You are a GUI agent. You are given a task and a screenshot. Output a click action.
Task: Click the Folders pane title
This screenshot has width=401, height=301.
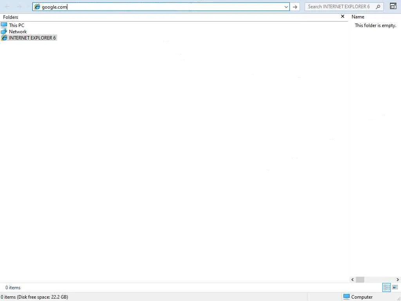[x=11, y=17]
